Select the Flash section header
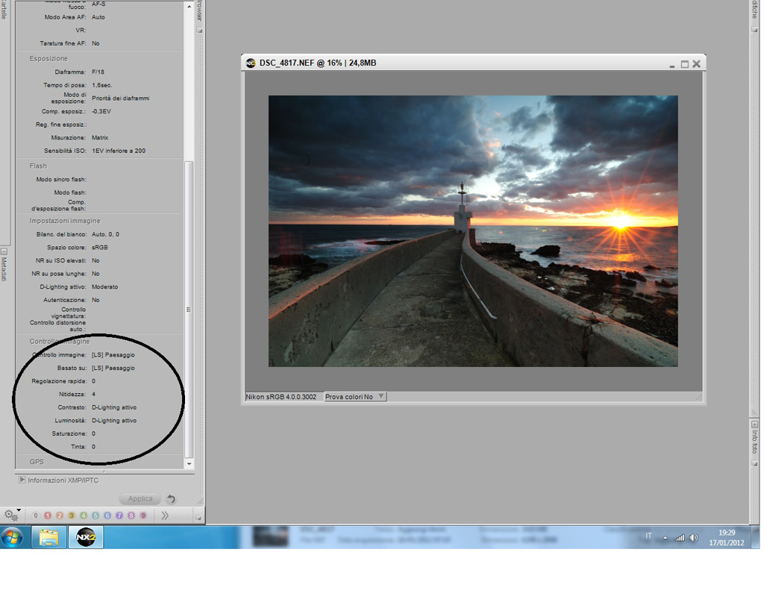This screenshot has height=611, width=764. pyautogui.click(x=38, y=166)
